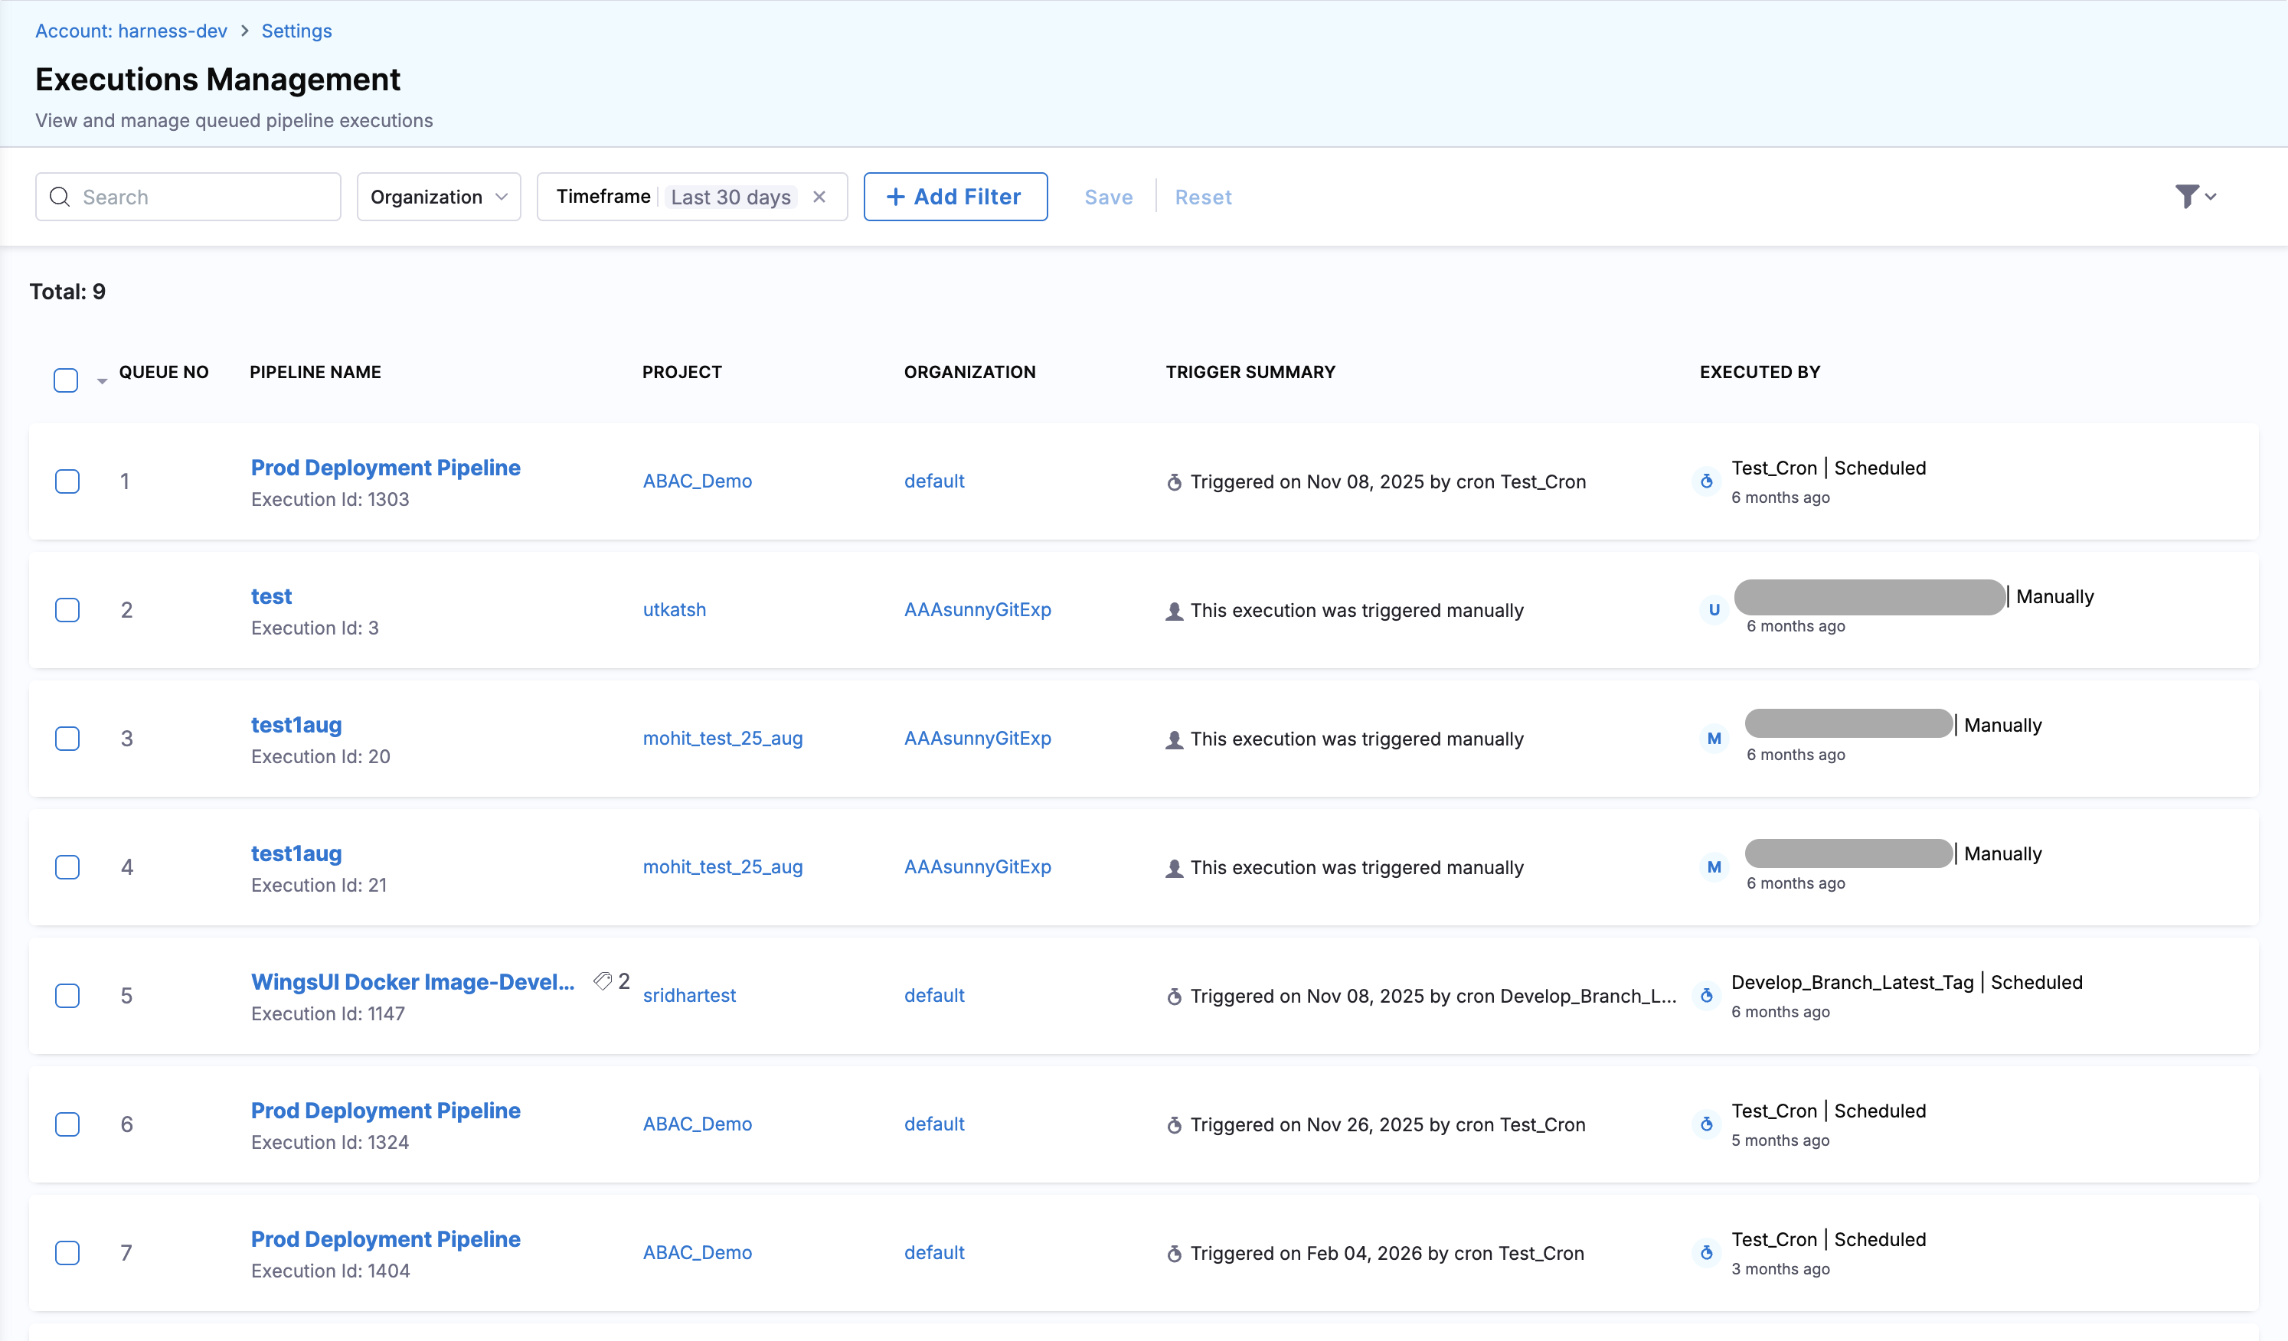Image resolution: width=2288 pixels, height=1341 pixels.
Task: Check the row for Execution Id 1324
Action: point(67,1124)
